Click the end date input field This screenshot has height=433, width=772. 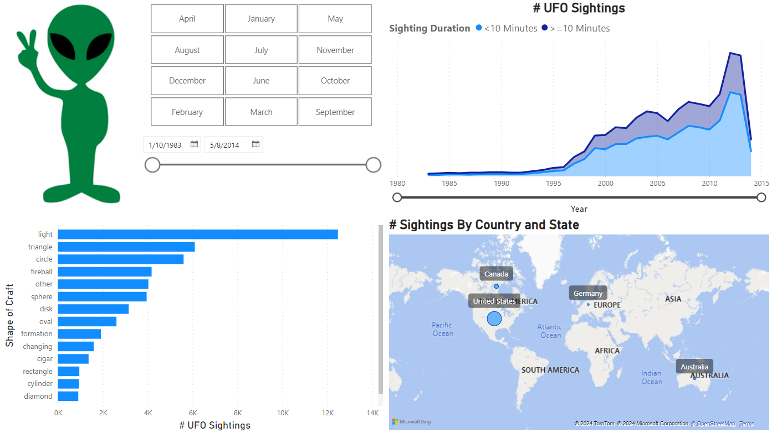click(x=225, y=145)
